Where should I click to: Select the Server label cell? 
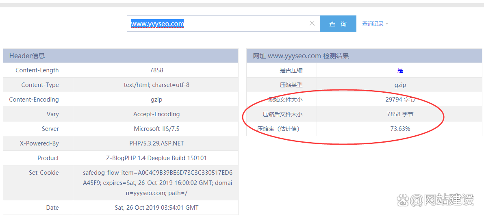(x=38, y=129)
